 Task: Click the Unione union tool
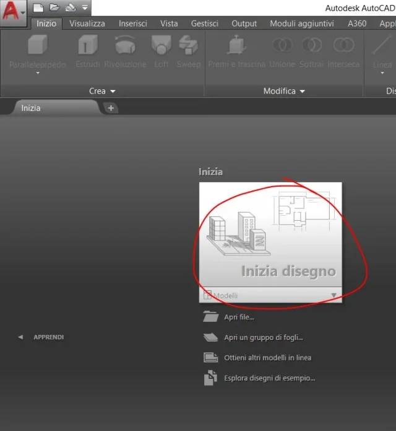pos(282,50)
